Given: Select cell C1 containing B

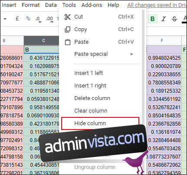Looking at the screenshot, I should [42, 50].
